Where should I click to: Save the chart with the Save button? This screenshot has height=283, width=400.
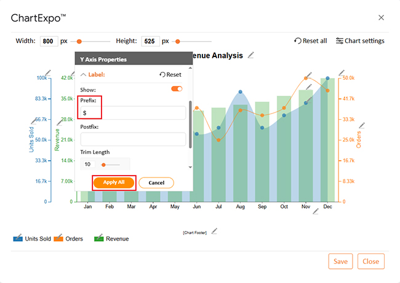pyautogui.click(x=340, y=261)
